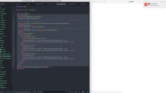Viewport: 166px width, 93px height.
Task: Expand the views folder in tree
Action: click(x=2, y=47)
